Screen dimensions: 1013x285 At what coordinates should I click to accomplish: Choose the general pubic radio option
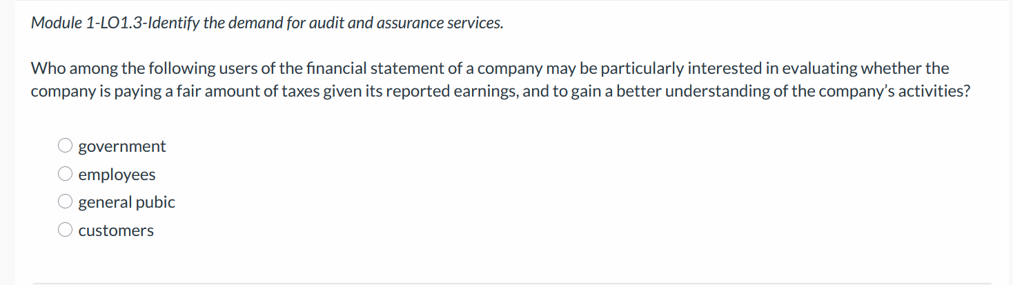click(65, 202)
